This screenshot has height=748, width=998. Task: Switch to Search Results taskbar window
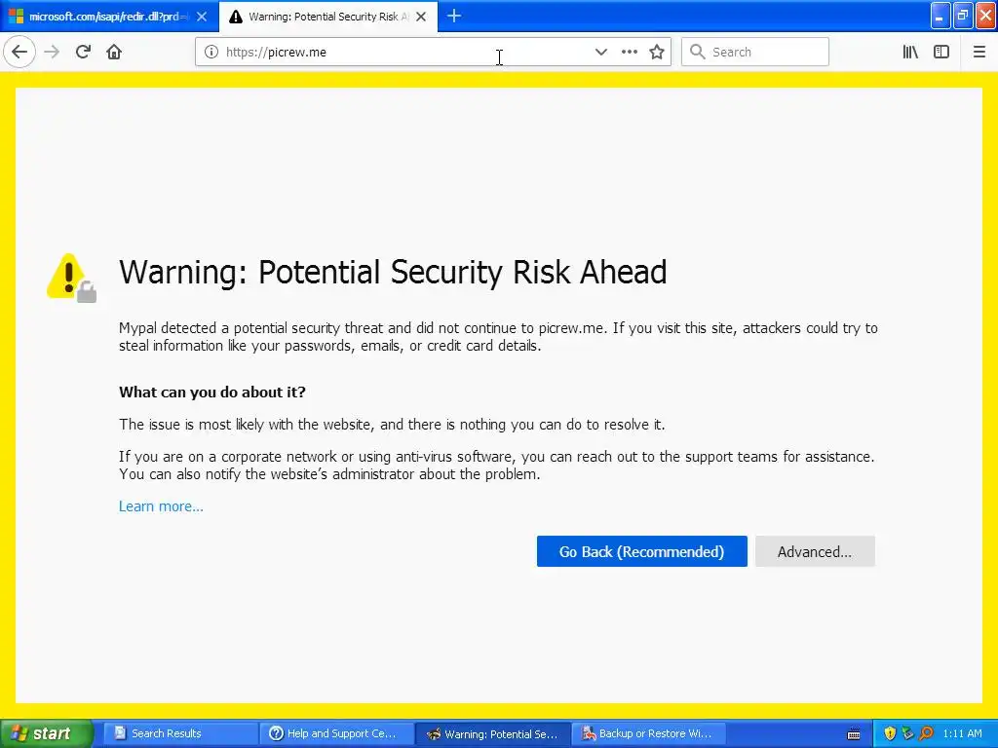tap(179, 733)
